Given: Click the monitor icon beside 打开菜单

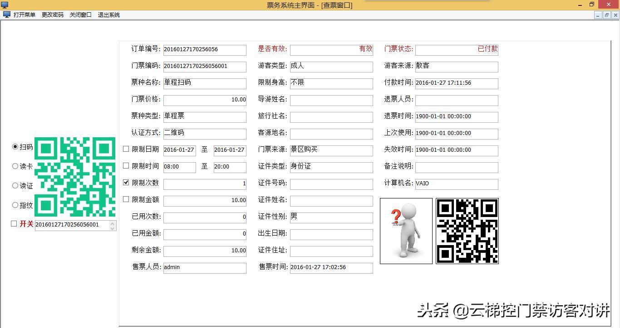Looking at the screenshot, I should (7, 14).
